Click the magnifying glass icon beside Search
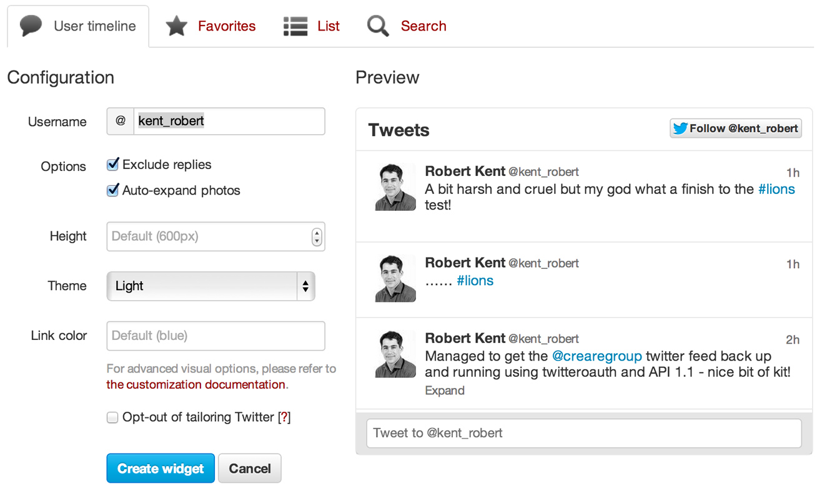This screenshot has width=822, height=494. 378,26
